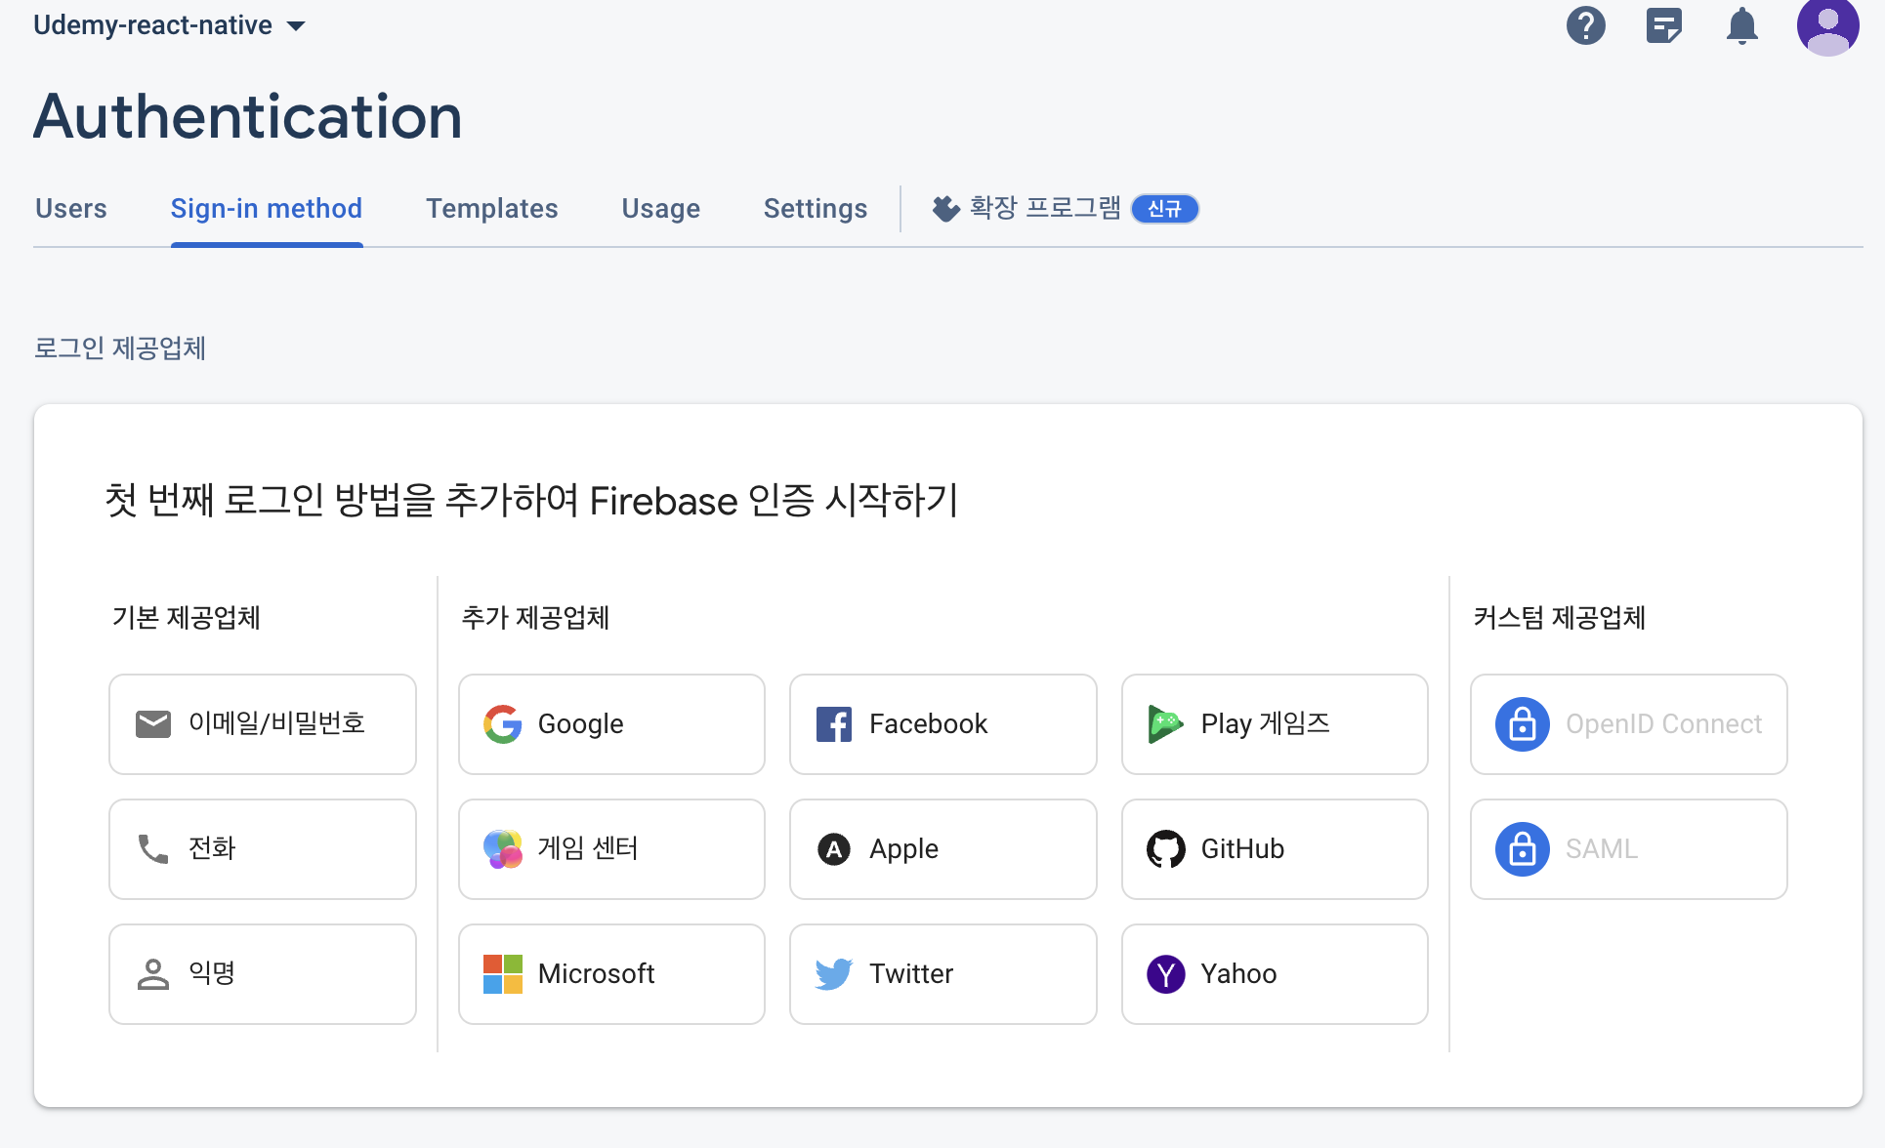1885x1148 pixels.
Task: Click the Twitter bird icon
Action: 834,974
